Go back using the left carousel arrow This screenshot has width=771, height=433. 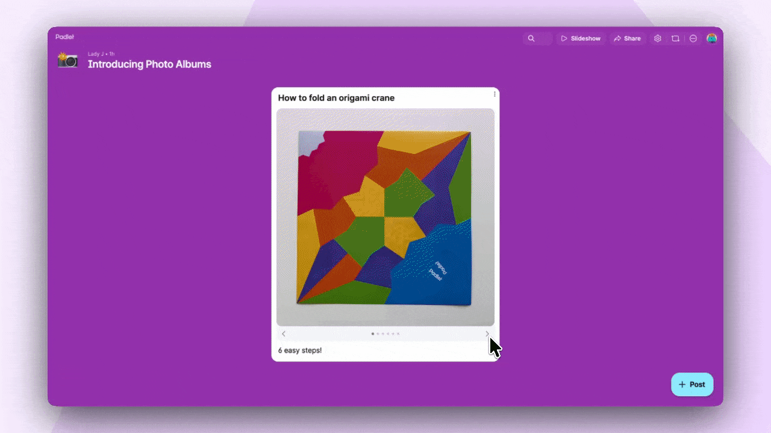tap(284, 334)
